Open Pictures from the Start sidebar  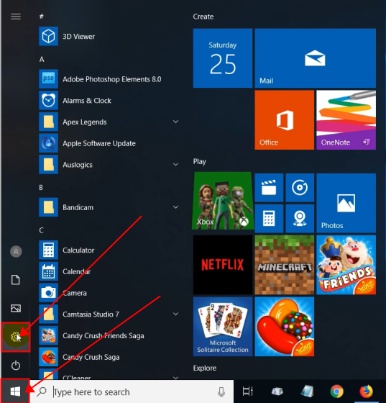click(16, 308)
